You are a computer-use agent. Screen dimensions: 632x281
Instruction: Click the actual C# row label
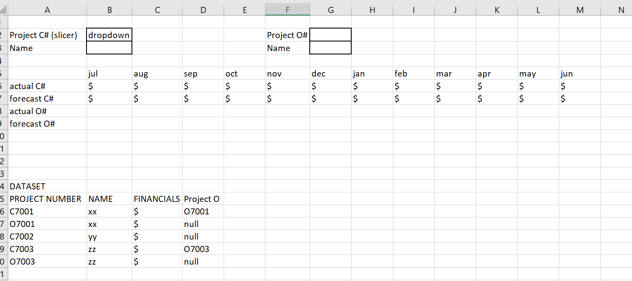[47, 86]
